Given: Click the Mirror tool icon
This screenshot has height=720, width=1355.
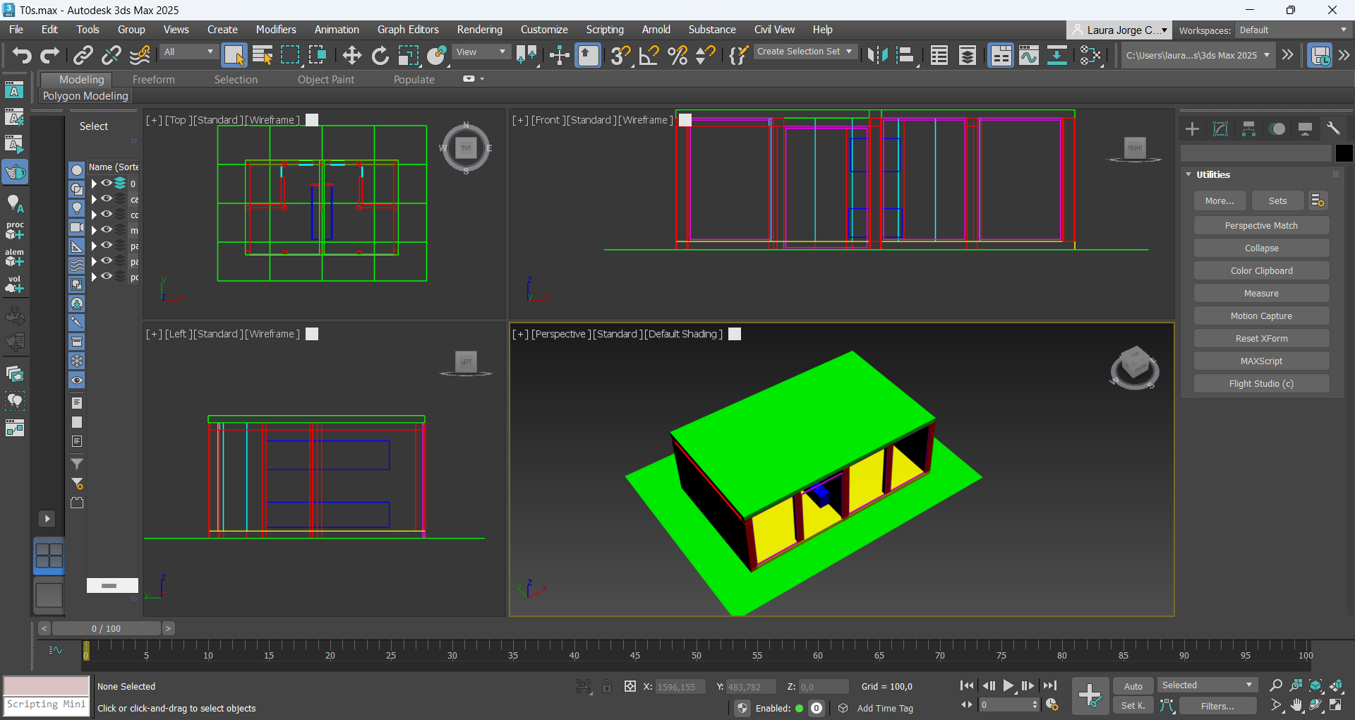Looking at the screenshot, I should [x=877, y=55].
